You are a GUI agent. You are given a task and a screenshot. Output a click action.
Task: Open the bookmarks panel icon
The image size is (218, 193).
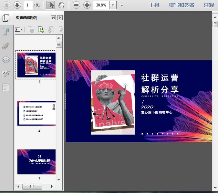click(x=6, y=32)
